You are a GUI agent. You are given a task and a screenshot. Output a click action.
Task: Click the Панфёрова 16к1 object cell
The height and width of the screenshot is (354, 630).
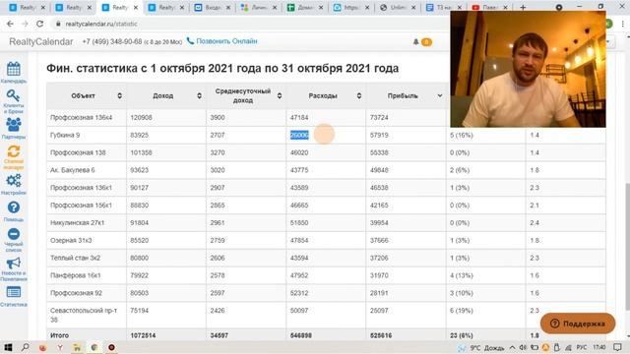(87, 275)
